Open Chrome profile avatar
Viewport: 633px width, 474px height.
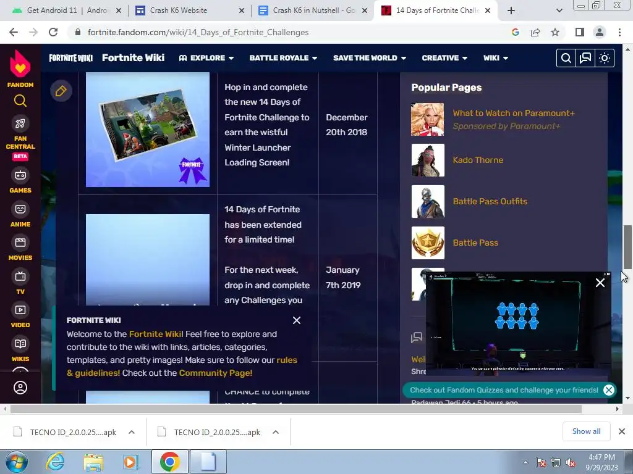[x=600, y=32]
